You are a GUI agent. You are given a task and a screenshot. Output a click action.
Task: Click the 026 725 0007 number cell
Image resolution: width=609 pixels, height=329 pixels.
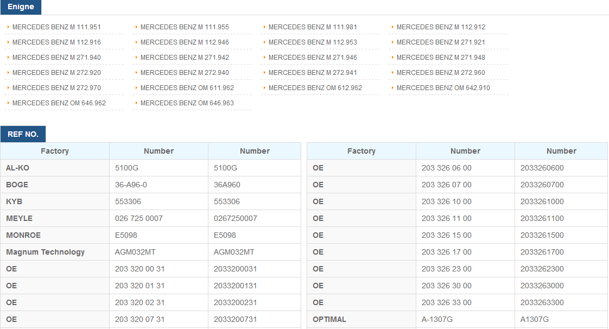coord(158,218)
